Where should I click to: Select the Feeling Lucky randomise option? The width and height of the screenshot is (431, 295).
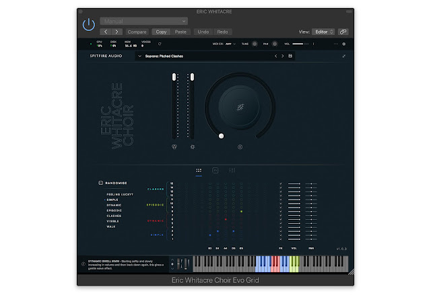click(x=120, y=194)
